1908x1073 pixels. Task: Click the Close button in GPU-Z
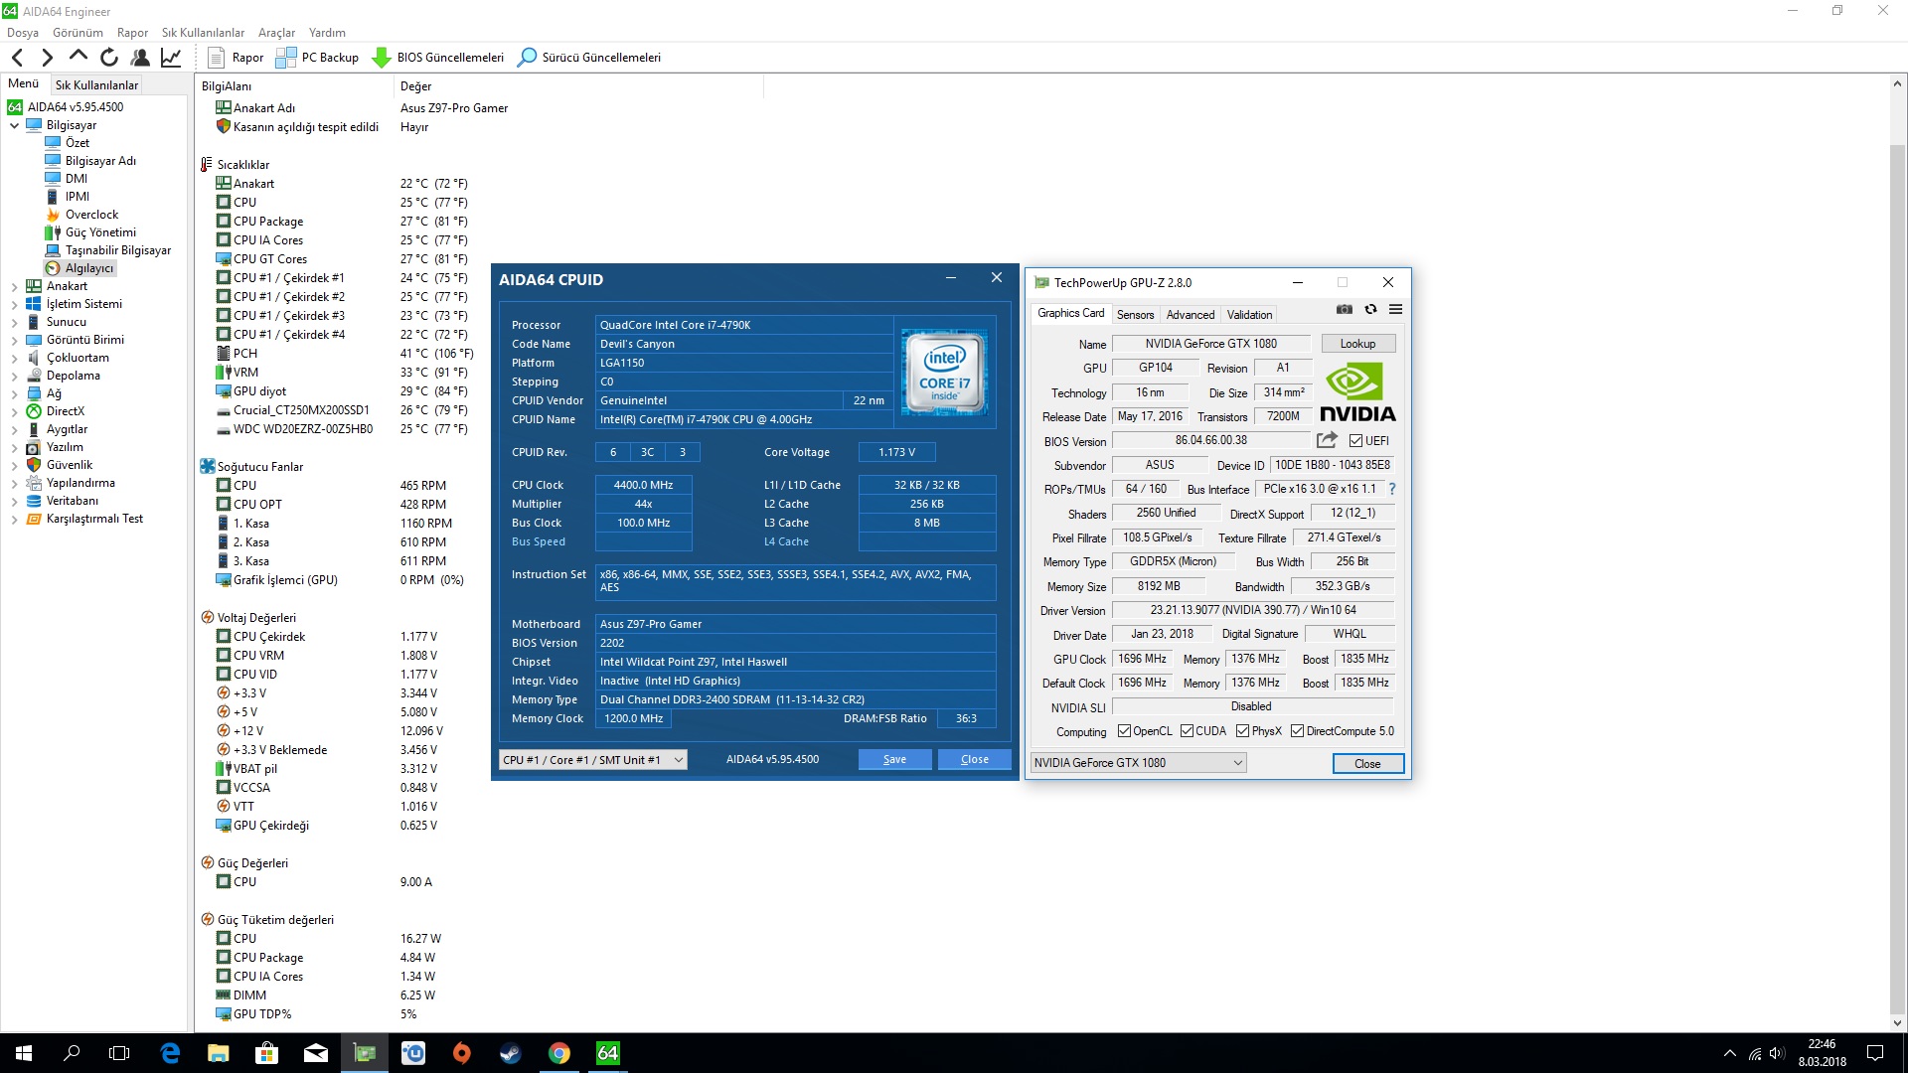[x=1367, y=764]
